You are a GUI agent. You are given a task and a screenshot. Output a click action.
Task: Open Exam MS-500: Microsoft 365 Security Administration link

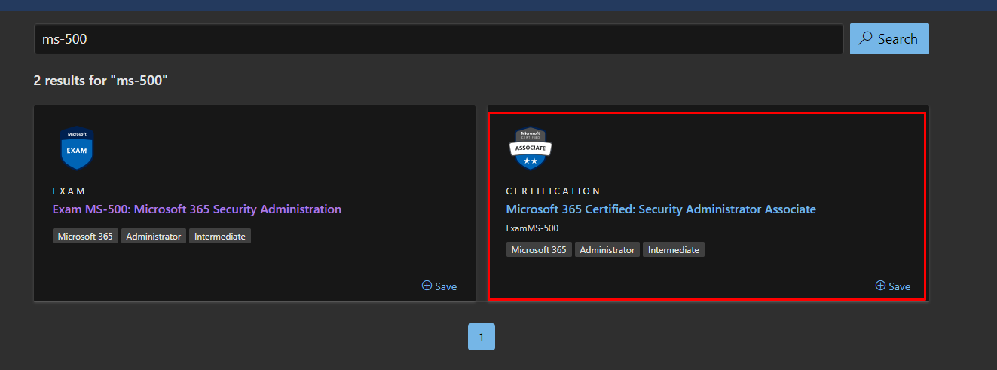tap(197, 209)
